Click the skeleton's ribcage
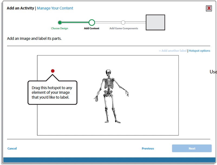 [x=109, y=84]
